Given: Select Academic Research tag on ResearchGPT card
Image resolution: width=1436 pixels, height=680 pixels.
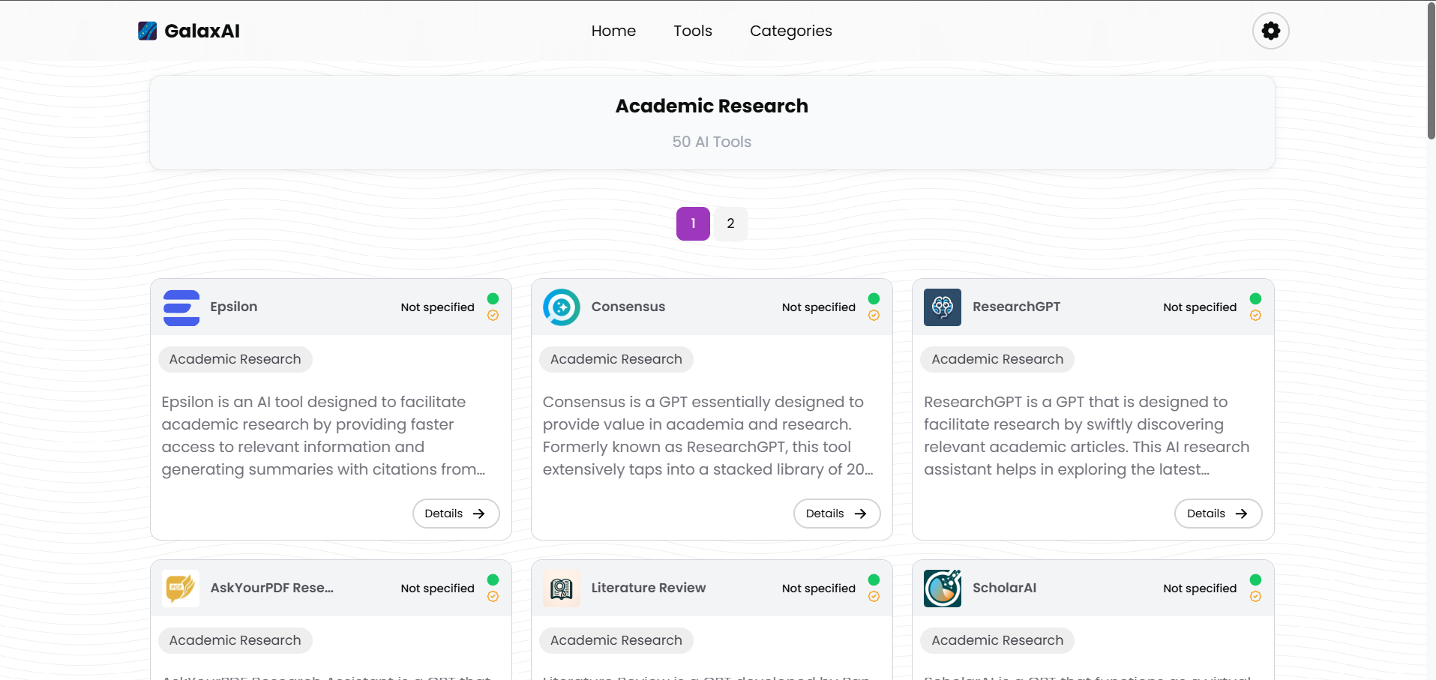Looking at the screenshot, I should click(997, 359).
